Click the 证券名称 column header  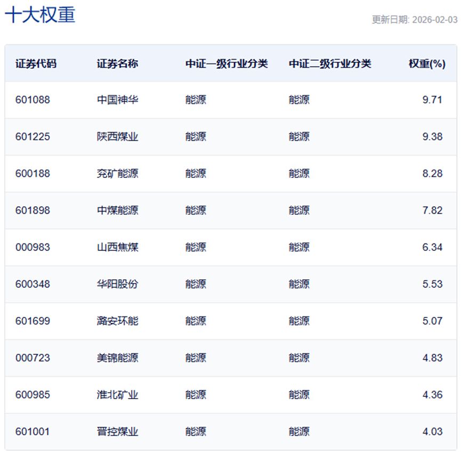pos(116,62)
